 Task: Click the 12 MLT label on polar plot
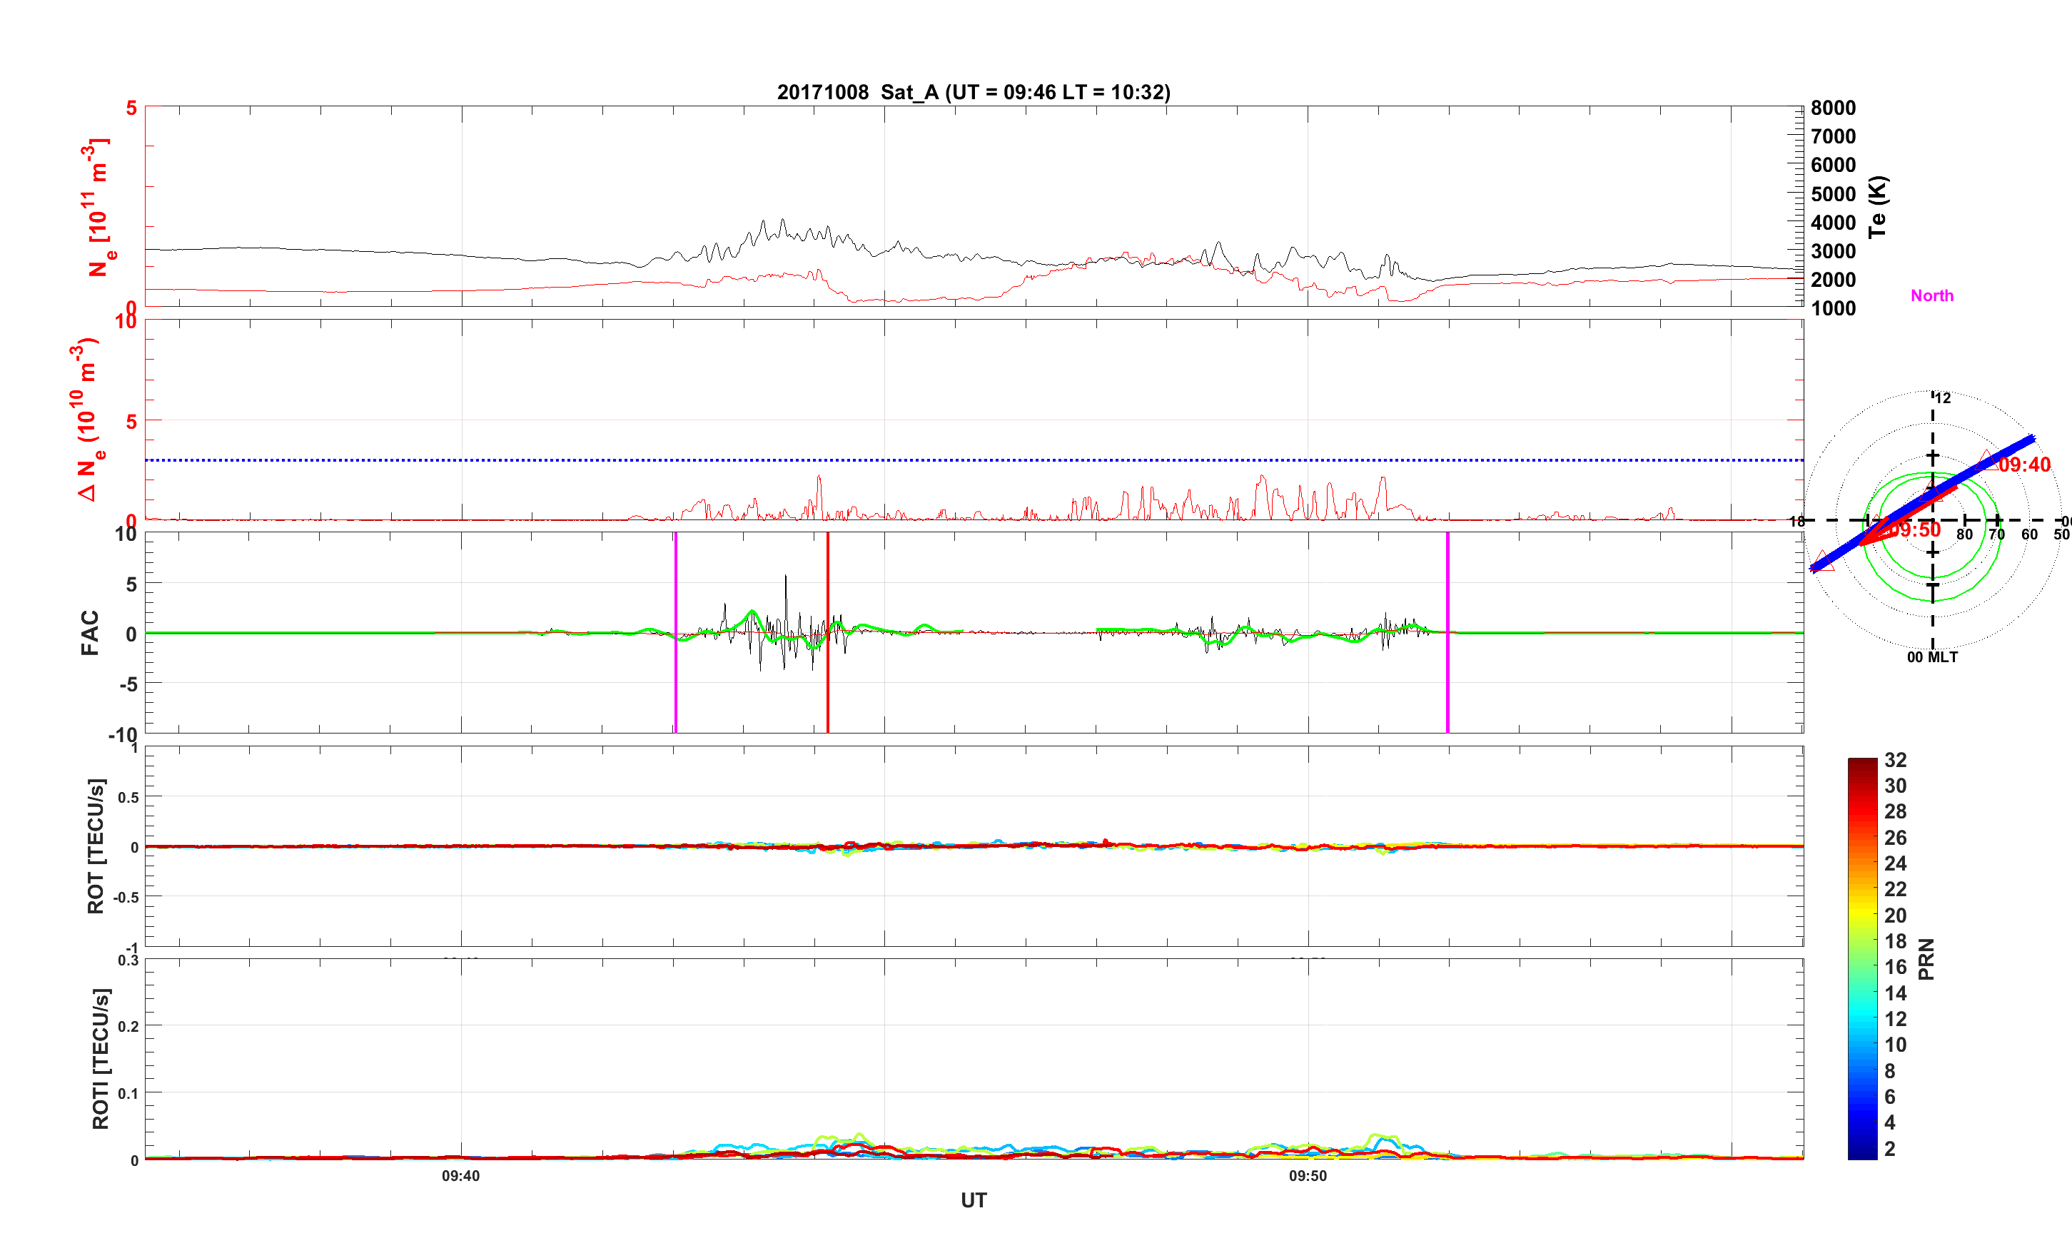click(1943, 397)
